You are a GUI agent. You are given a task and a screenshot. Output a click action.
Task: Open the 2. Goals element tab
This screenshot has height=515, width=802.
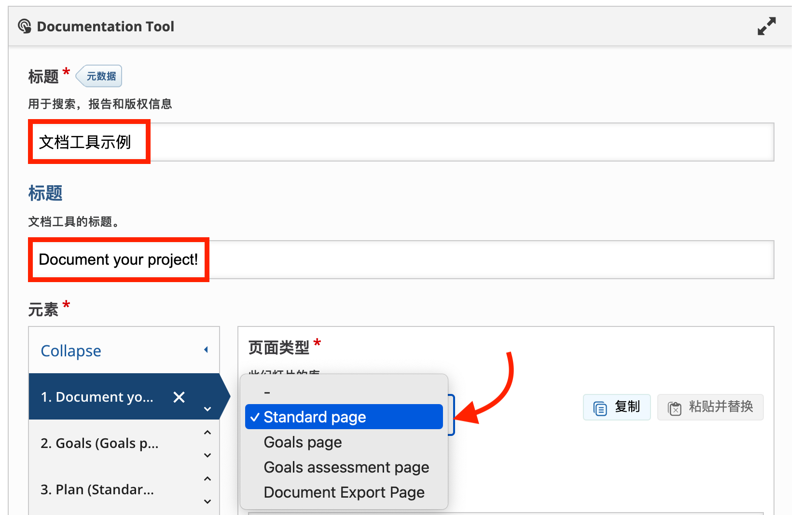click(99, 443)
